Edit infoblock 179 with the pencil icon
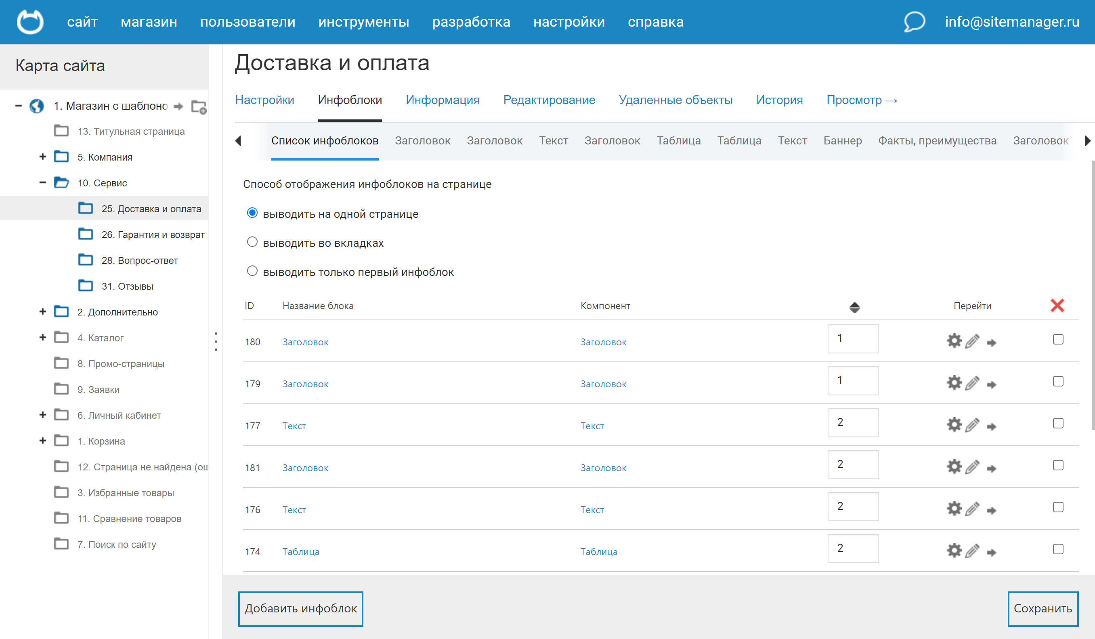Viewport: 1095px width, 639px height. 973,383
